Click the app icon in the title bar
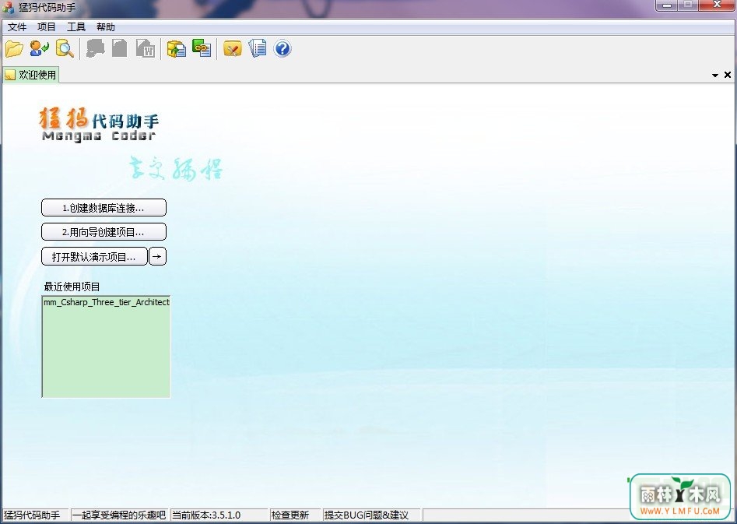Image resolution: width=737 pixels, height=524 pixels. tap(8, 7)
